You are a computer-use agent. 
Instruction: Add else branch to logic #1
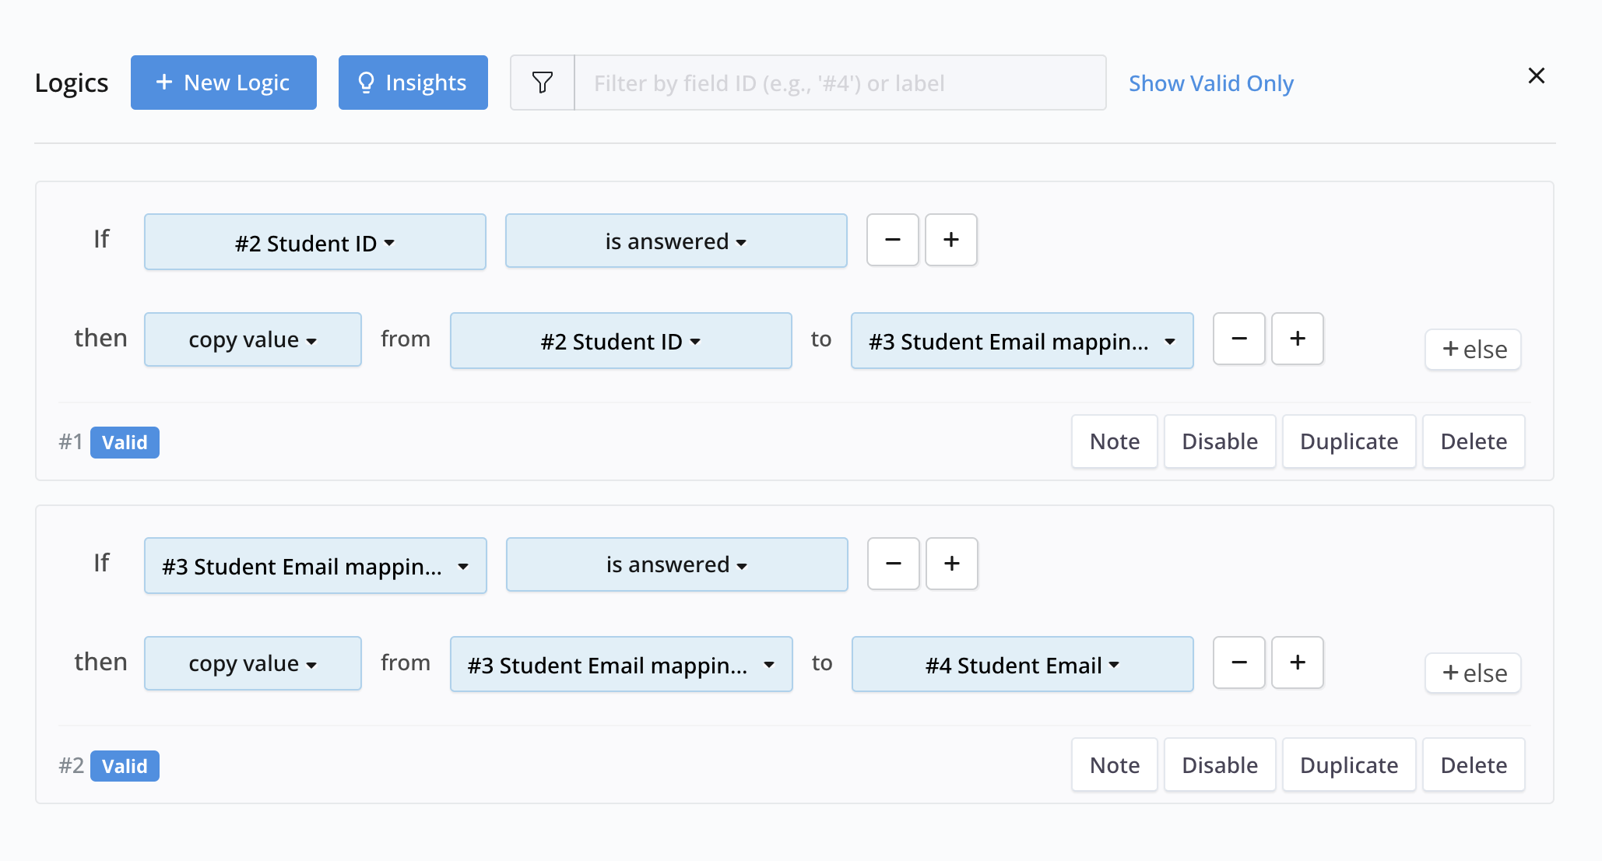(x=1473, y=350)
